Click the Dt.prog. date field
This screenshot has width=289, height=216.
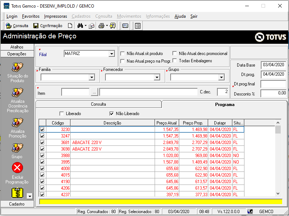point(273,74)
